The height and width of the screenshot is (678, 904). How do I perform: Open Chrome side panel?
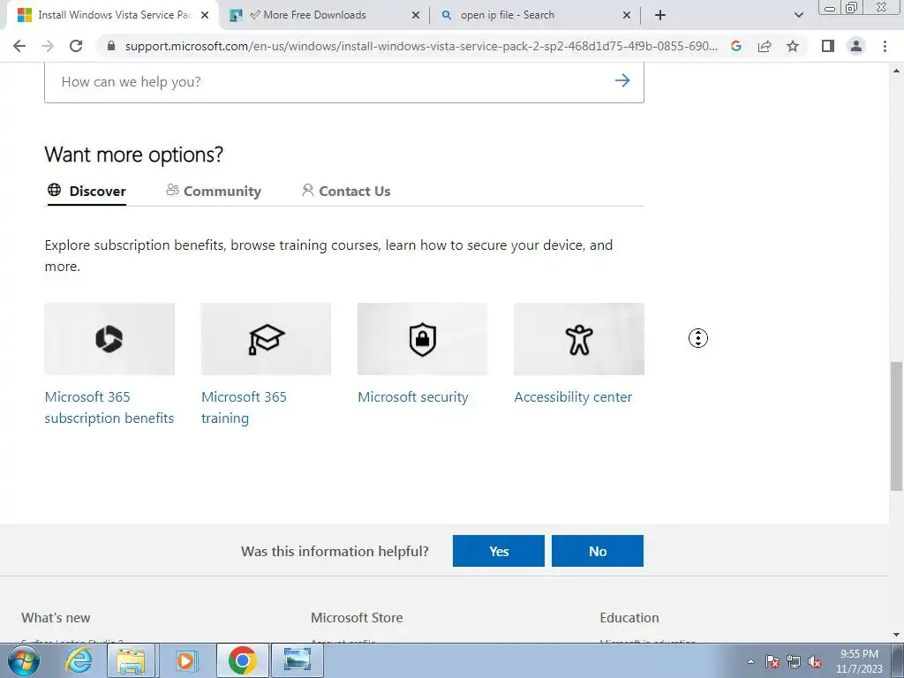[x=828, y=46]
